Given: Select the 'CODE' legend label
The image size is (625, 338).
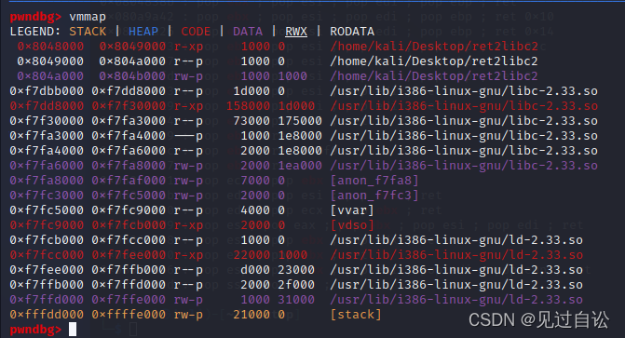Looking at the screenshot, I should coord(196,32).
